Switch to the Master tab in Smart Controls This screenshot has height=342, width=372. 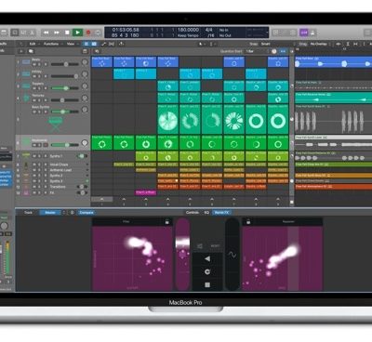[x=50, y=213]
